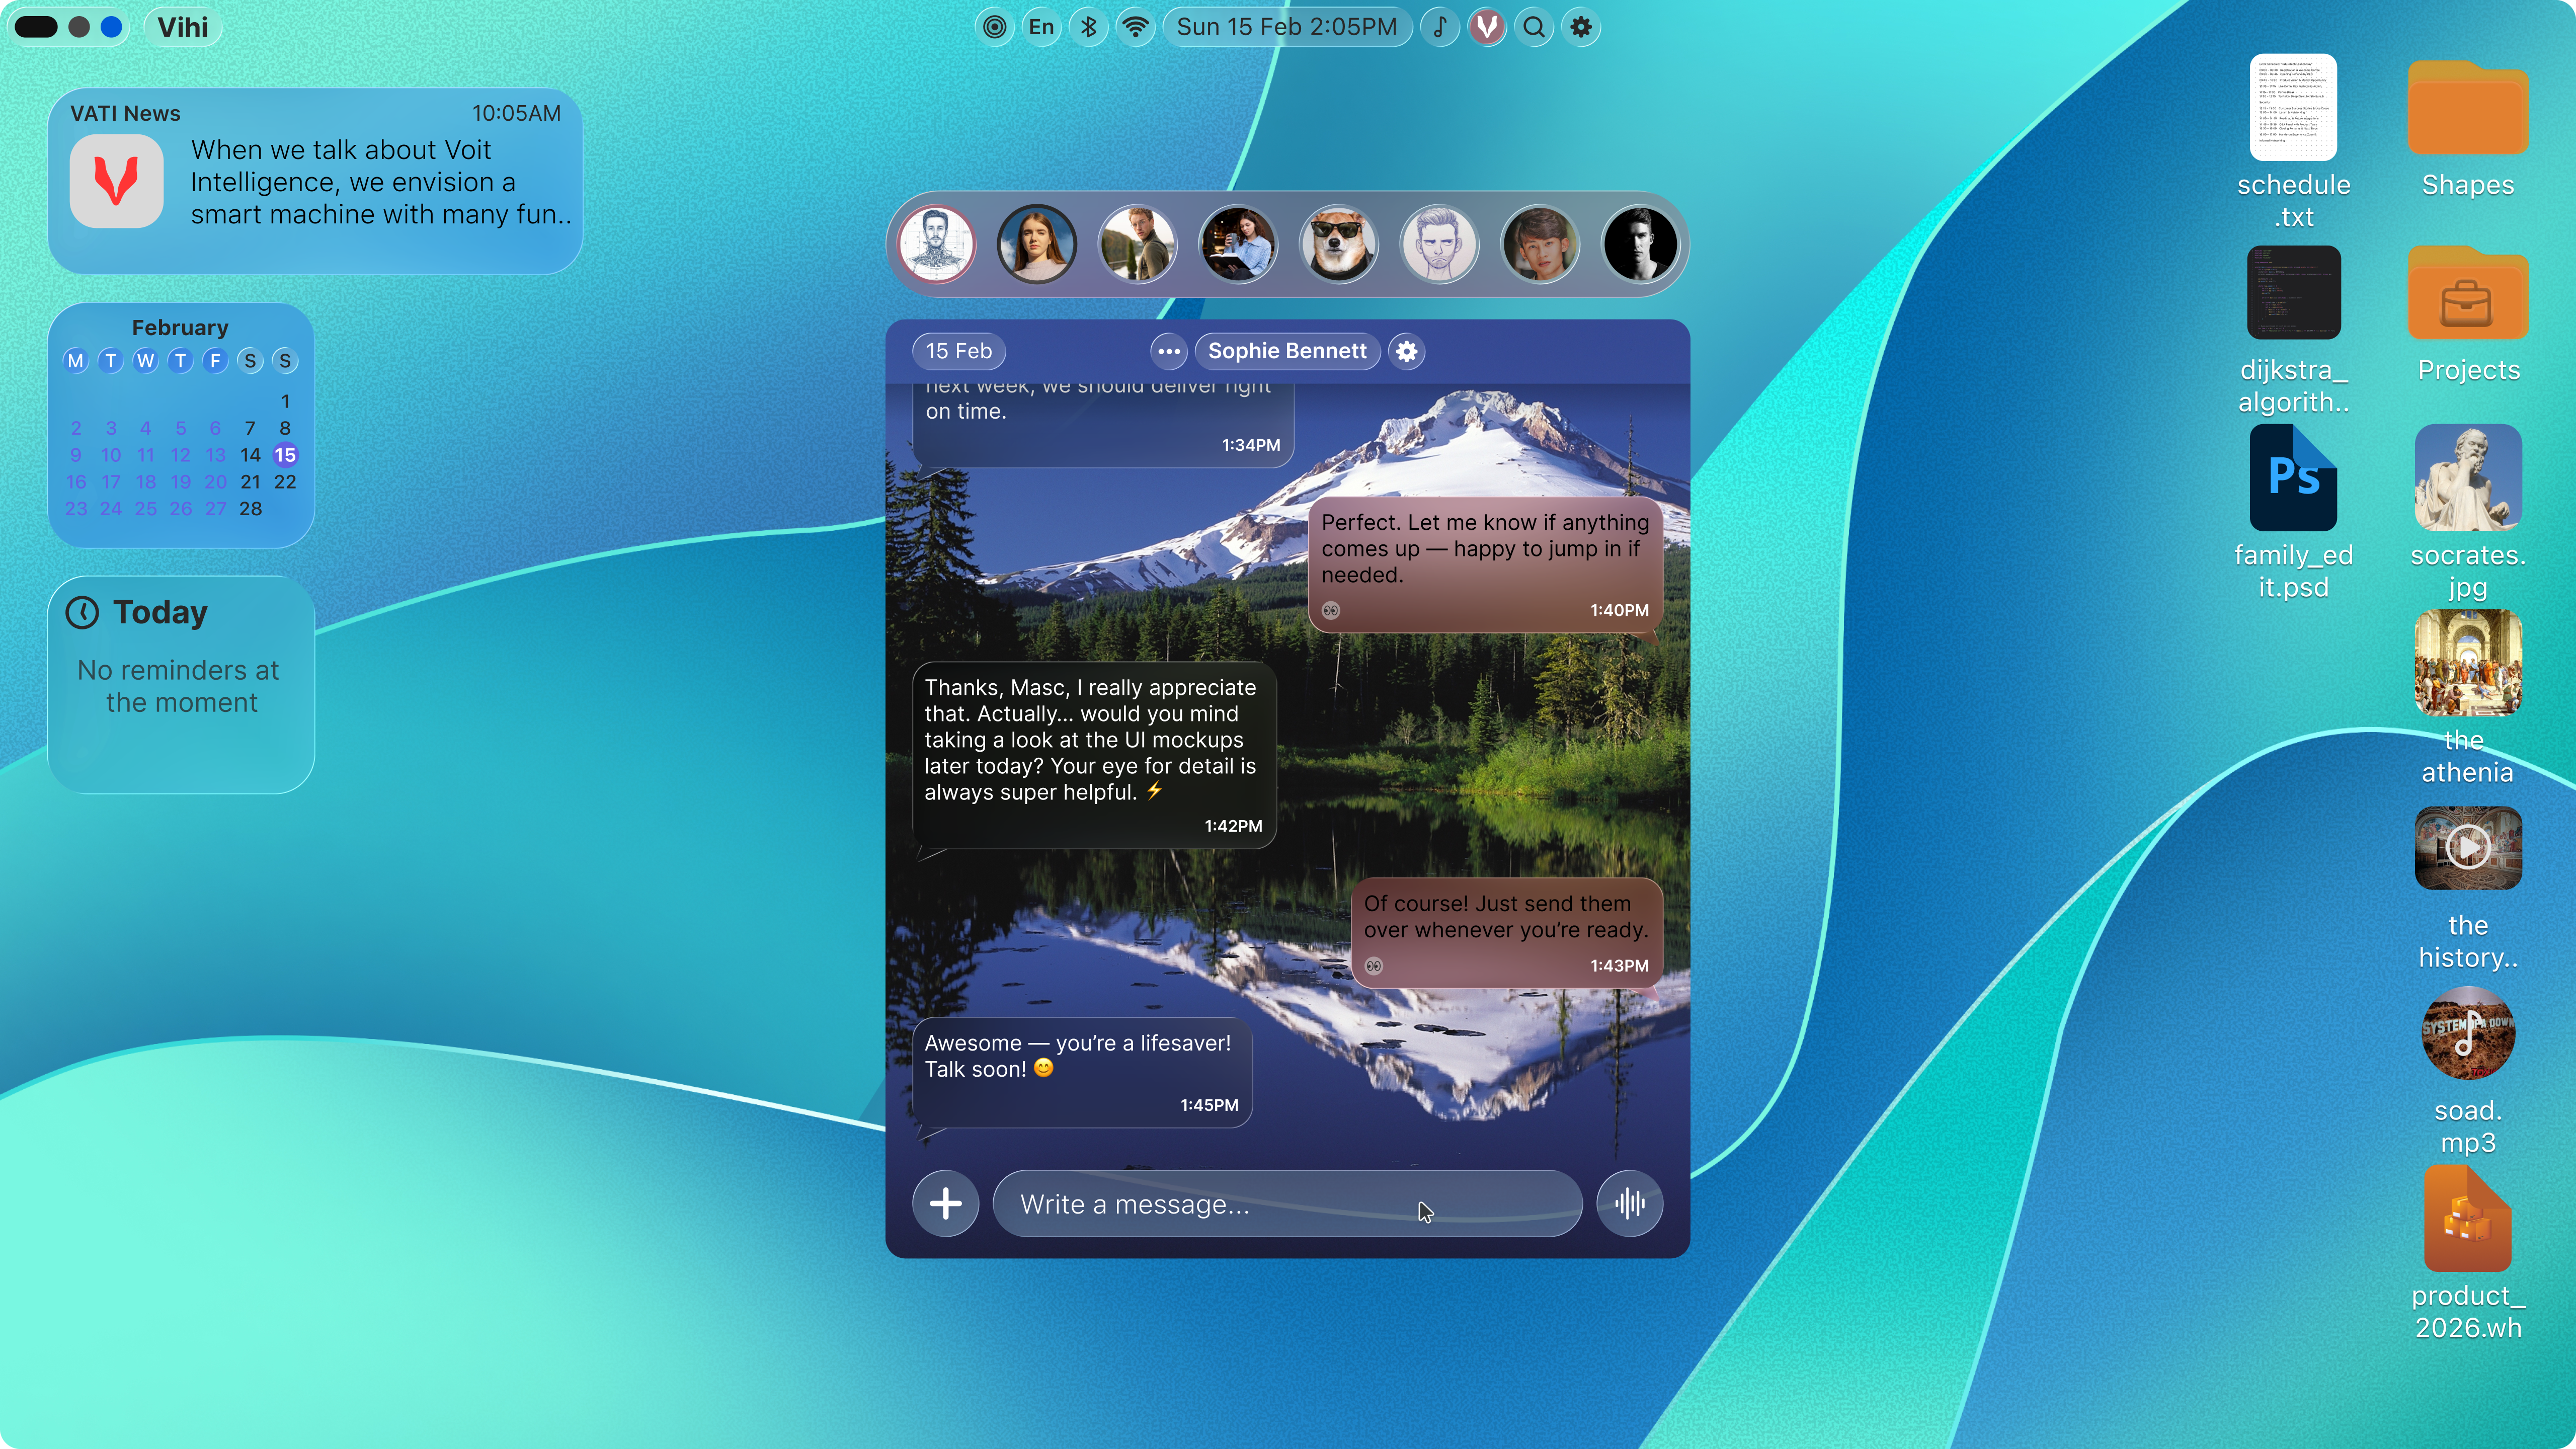Toggle Bluetooth from the menu bar
This screenshot has width=2576, height=1449.
coord(1089,27)
